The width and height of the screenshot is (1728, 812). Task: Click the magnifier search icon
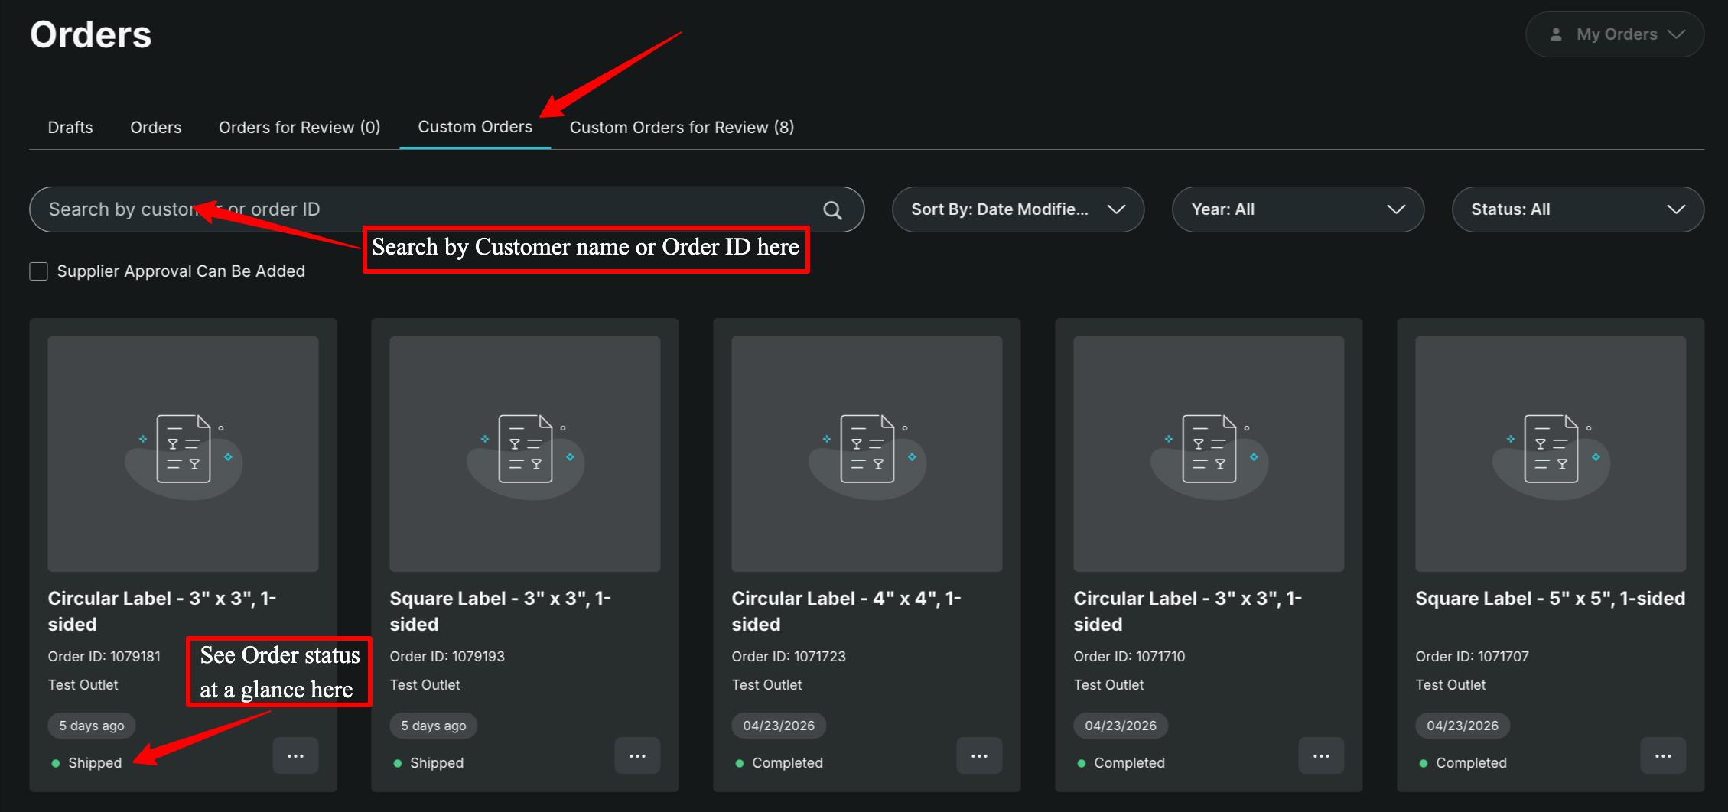832,210
